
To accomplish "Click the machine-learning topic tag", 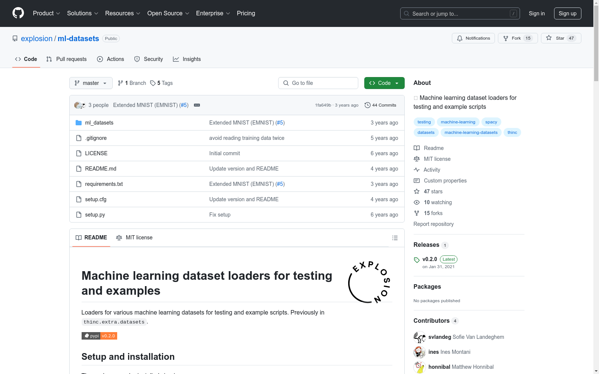I will (x=458, y=122).
